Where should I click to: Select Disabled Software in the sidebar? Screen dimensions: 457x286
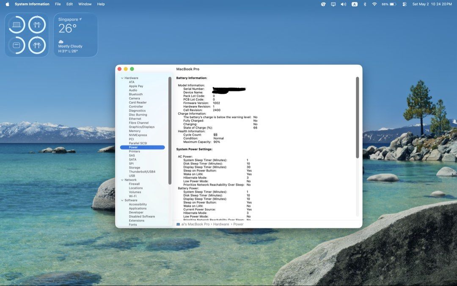click(x=142, y=217)
